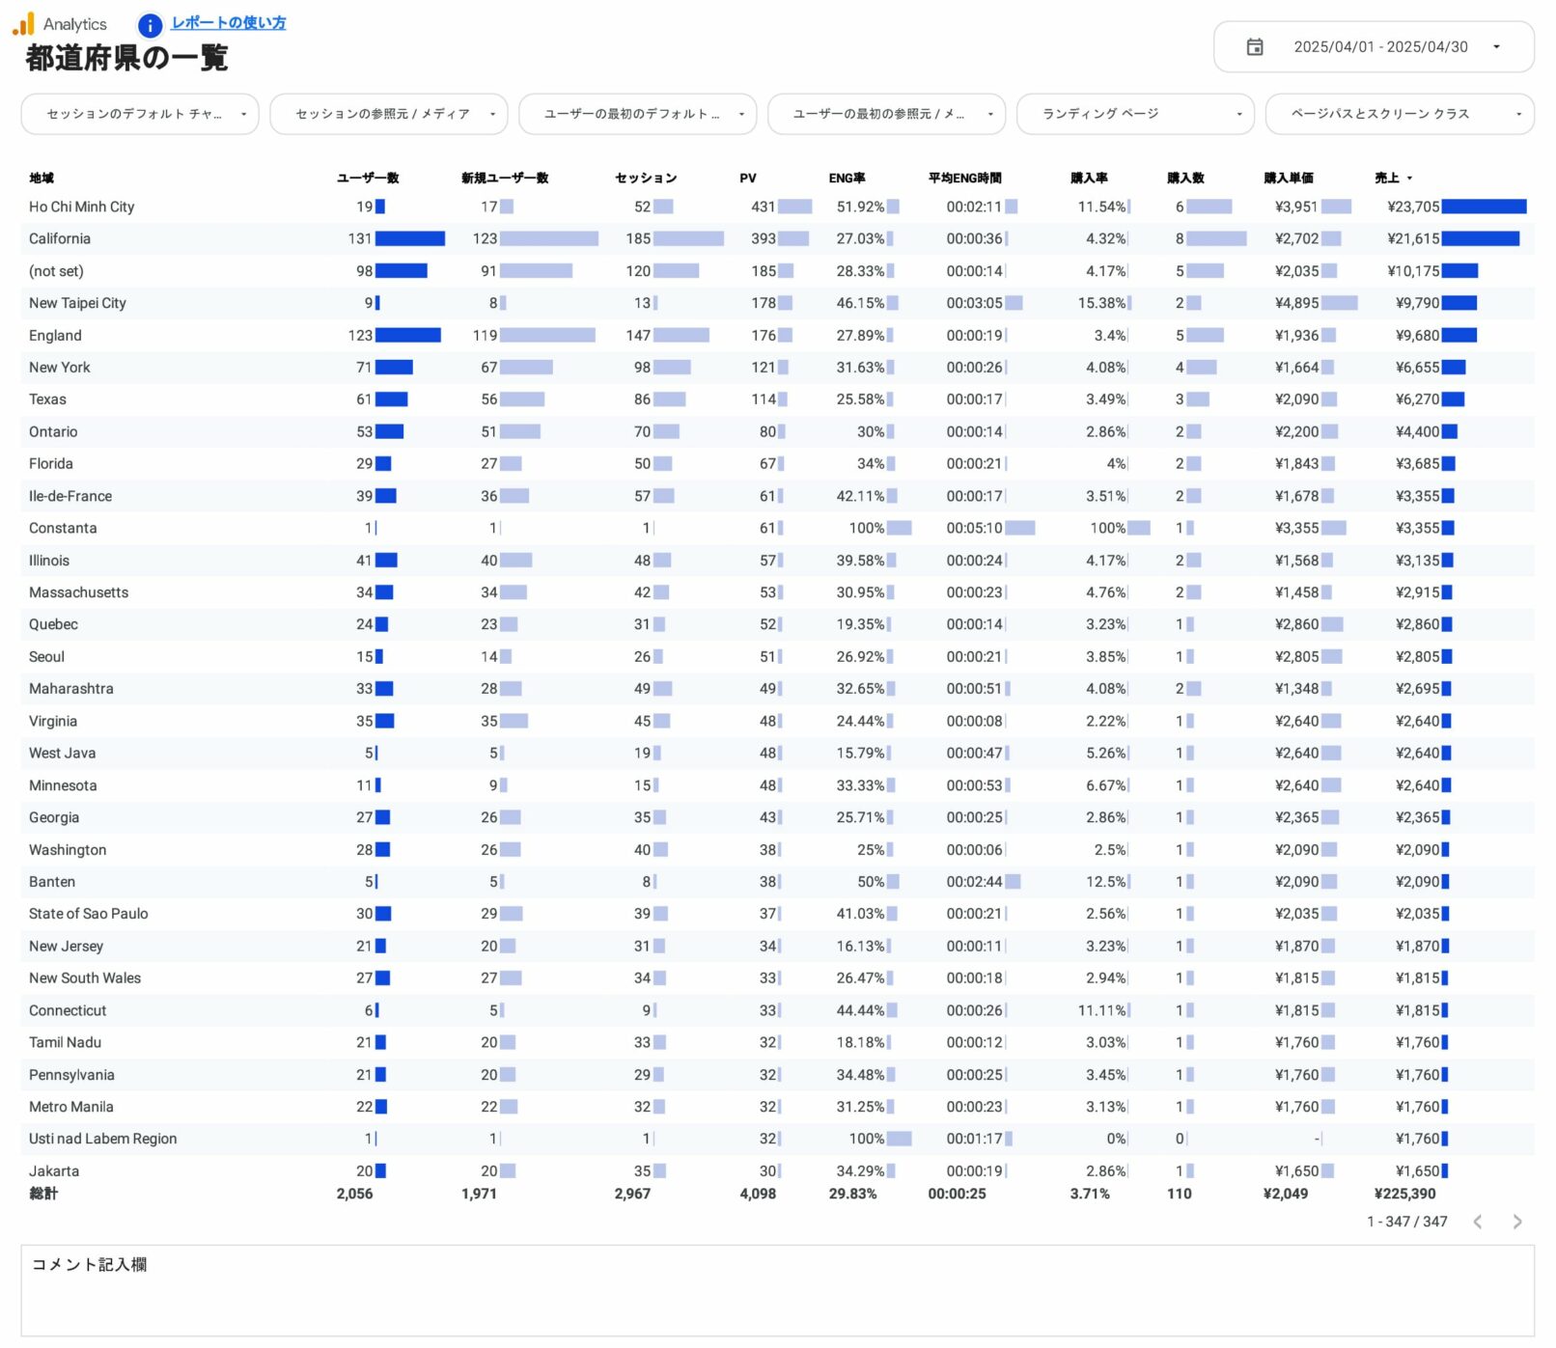
Task: Expand セッションのデフォルト チャネル filter dropdown
Action: (140, 114)
